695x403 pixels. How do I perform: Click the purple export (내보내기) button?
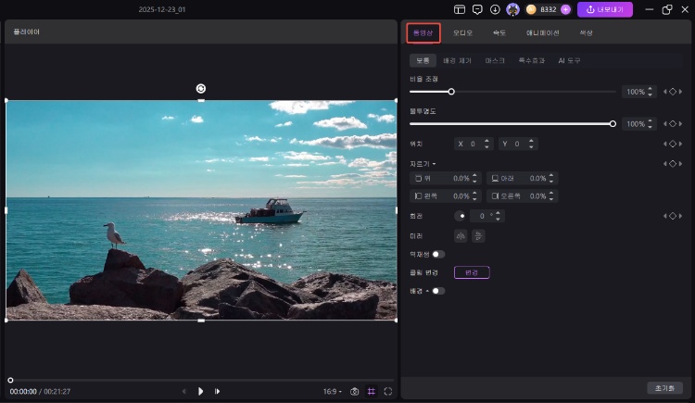pos(605,9)
